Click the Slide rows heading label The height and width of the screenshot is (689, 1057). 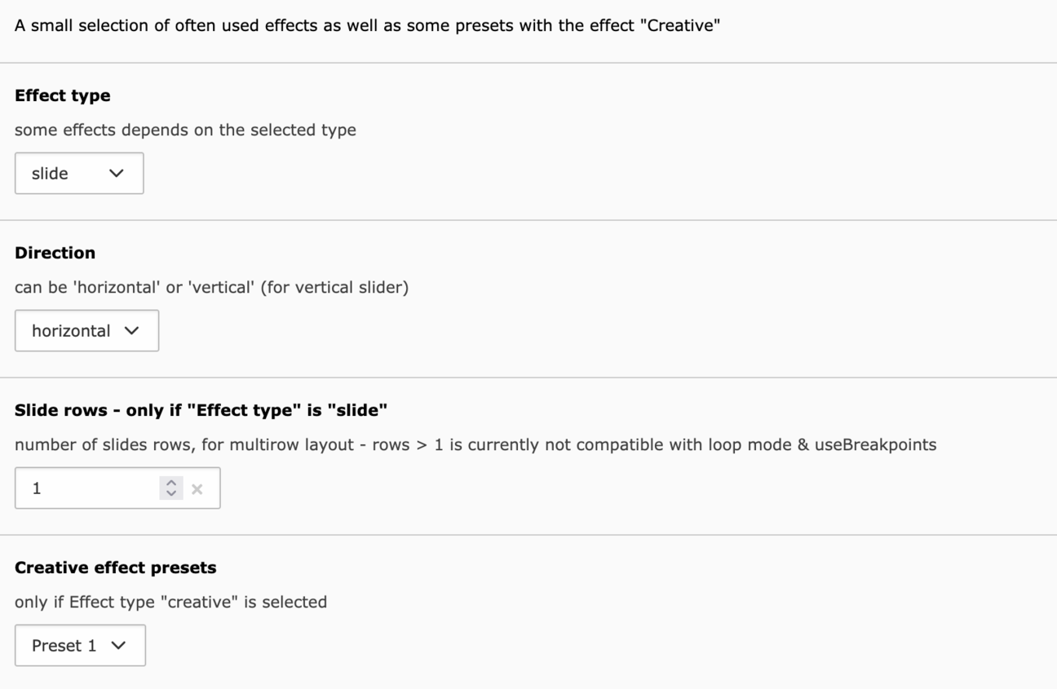tap(200, 410)
